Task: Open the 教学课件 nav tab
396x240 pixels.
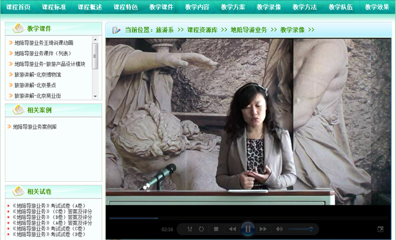Action: [x=161, y=7]
